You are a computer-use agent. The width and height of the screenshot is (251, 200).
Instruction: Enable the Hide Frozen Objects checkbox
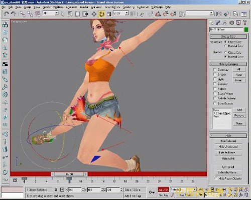pyautogui.click(x=216, y=178)
